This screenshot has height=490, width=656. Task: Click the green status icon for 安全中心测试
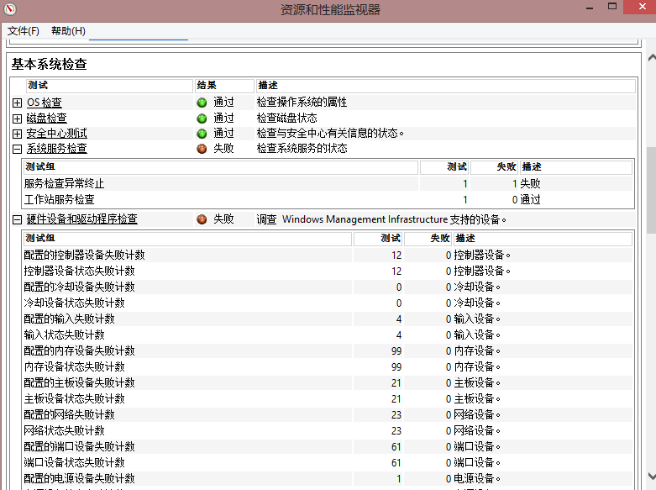pyautogui.click(x=202, y=134)
